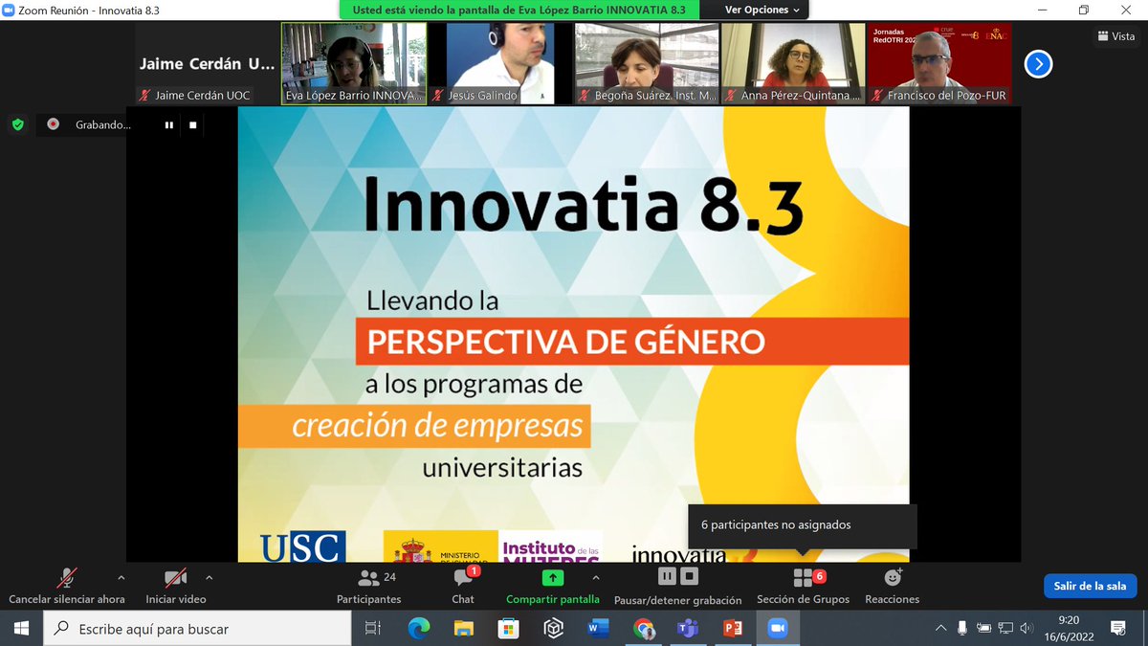Image resolution: width=1148 pixels, height=646 pixels.
Task: Click the 6 participantes no asignados tooltip
Action: tap(802, 525)
